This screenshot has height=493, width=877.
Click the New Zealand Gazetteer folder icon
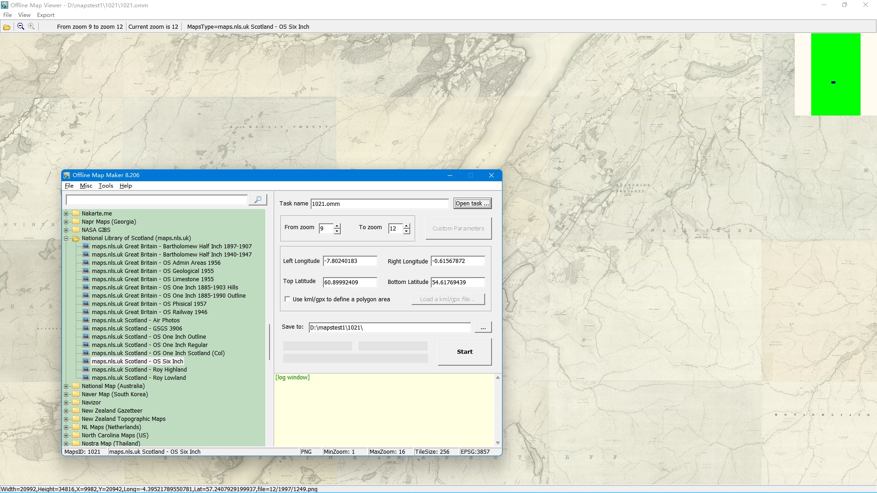tap(76, 410)
